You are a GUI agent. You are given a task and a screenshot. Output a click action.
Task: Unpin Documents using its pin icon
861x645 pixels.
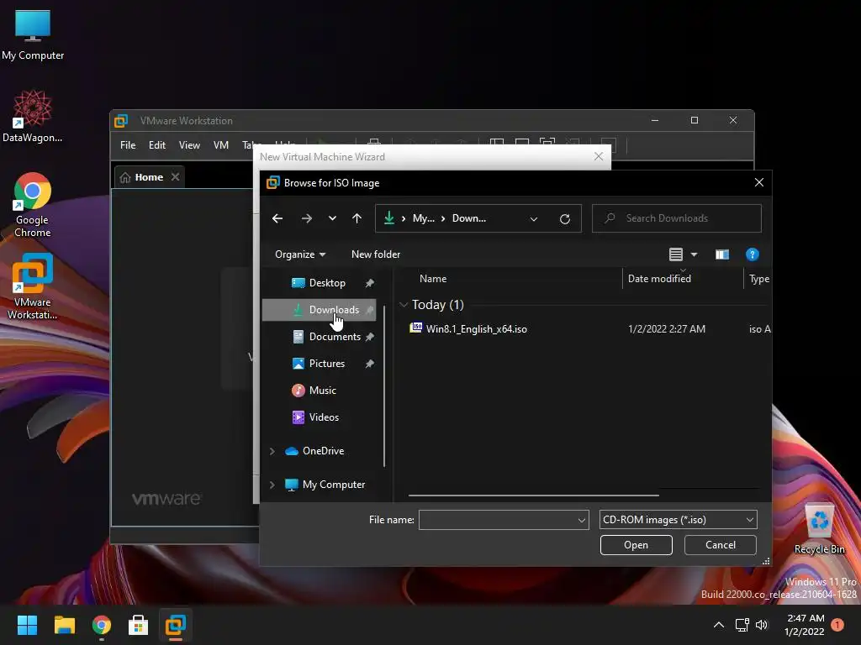(x=370, y=337)
